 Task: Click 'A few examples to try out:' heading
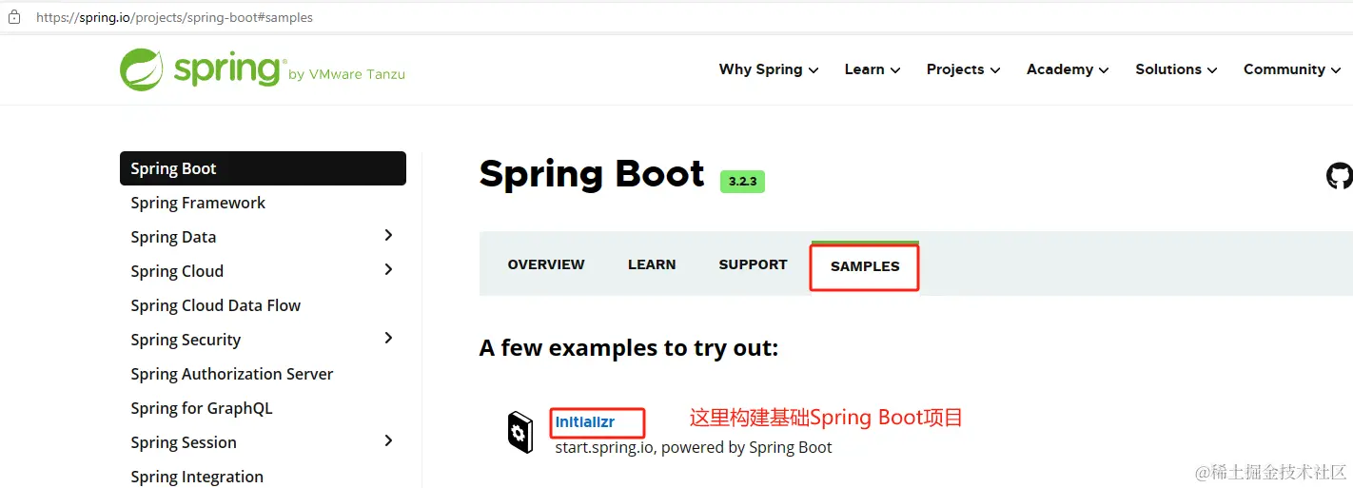pos(629,348)
